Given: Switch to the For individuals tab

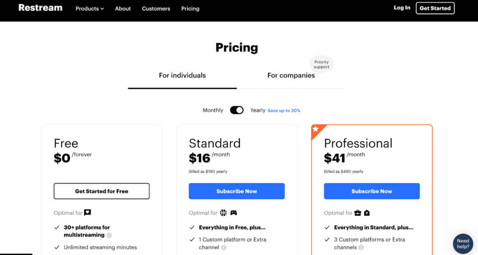Looking at the screenshot, I should pos(183,76).
